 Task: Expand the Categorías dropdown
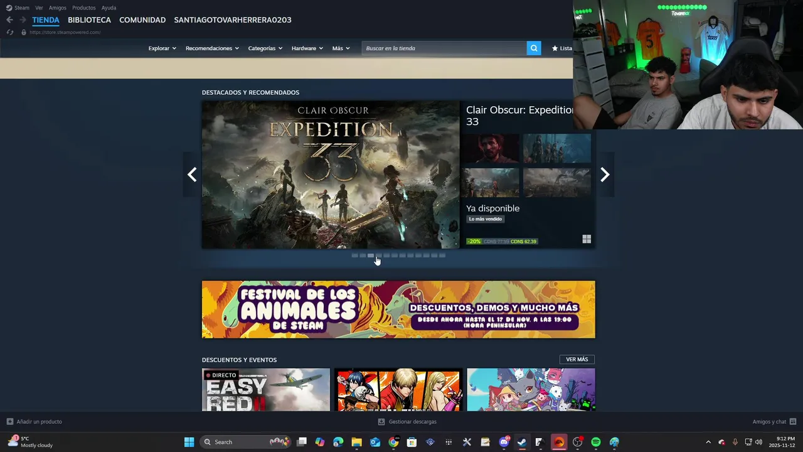pos(265,48)
